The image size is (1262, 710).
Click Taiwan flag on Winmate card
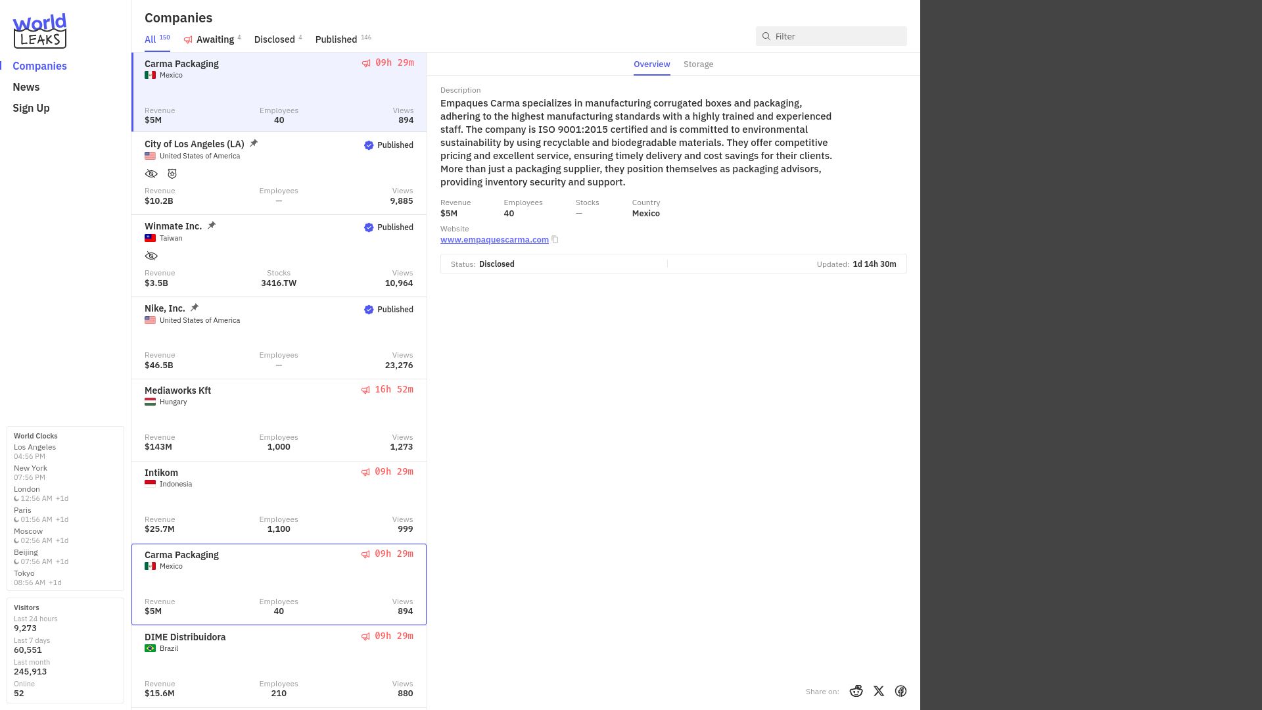(x=151, y=238)
